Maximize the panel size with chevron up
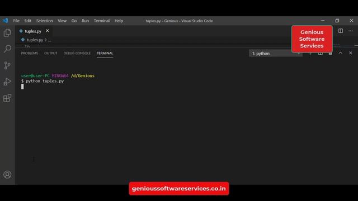The height and width of the screenshot is (201, 358). 341,53
